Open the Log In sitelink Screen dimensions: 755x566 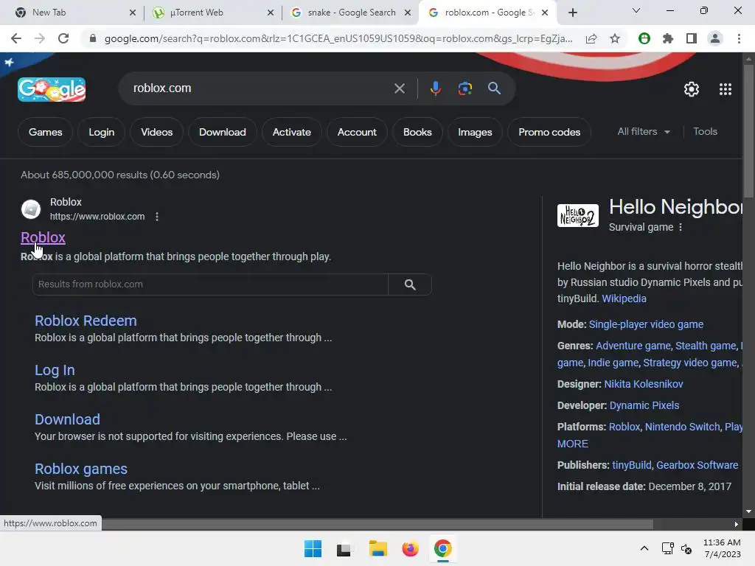55,370
